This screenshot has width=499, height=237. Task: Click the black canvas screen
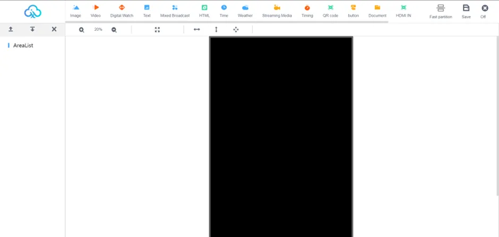tap(281, 137)
